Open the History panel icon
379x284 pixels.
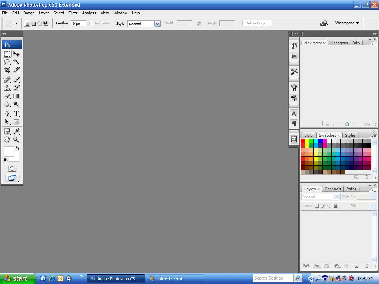294,46
